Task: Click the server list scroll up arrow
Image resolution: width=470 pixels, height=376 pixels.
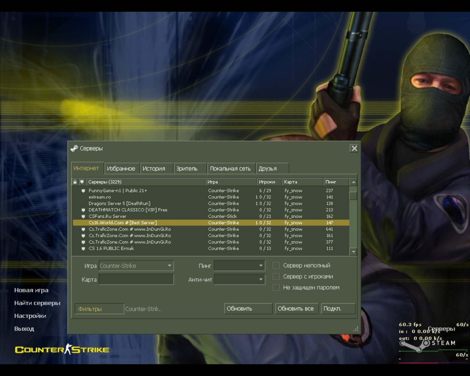Action: point(353,182)
